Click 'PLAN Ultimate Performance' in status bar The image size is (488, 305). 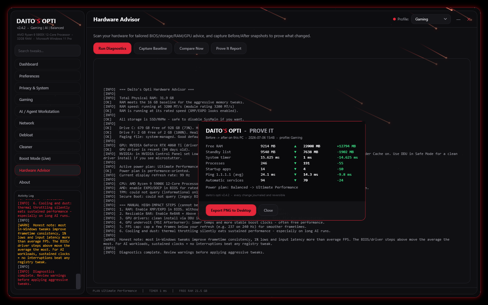click(115, 291)
